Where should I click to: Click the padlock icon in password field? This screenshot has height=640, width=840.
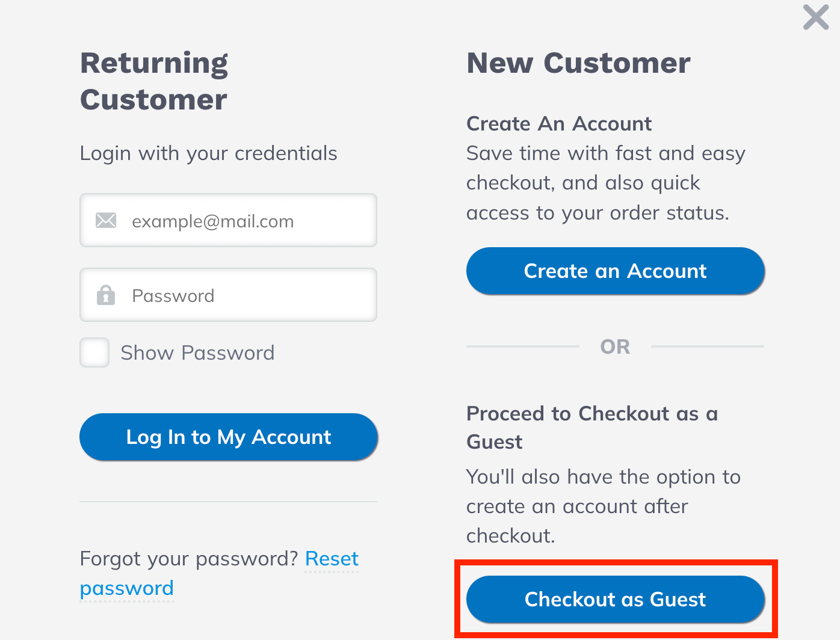coord(106,295)
